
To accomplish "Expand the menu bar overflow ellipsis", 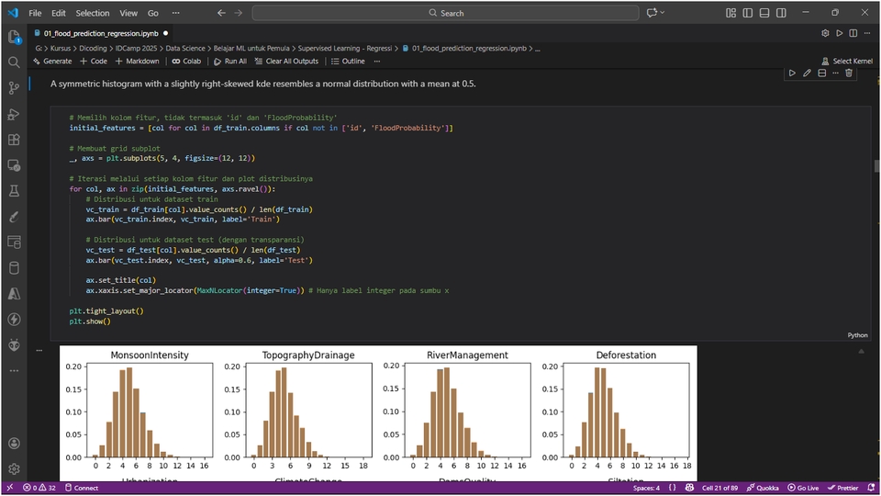I will 177,13.
